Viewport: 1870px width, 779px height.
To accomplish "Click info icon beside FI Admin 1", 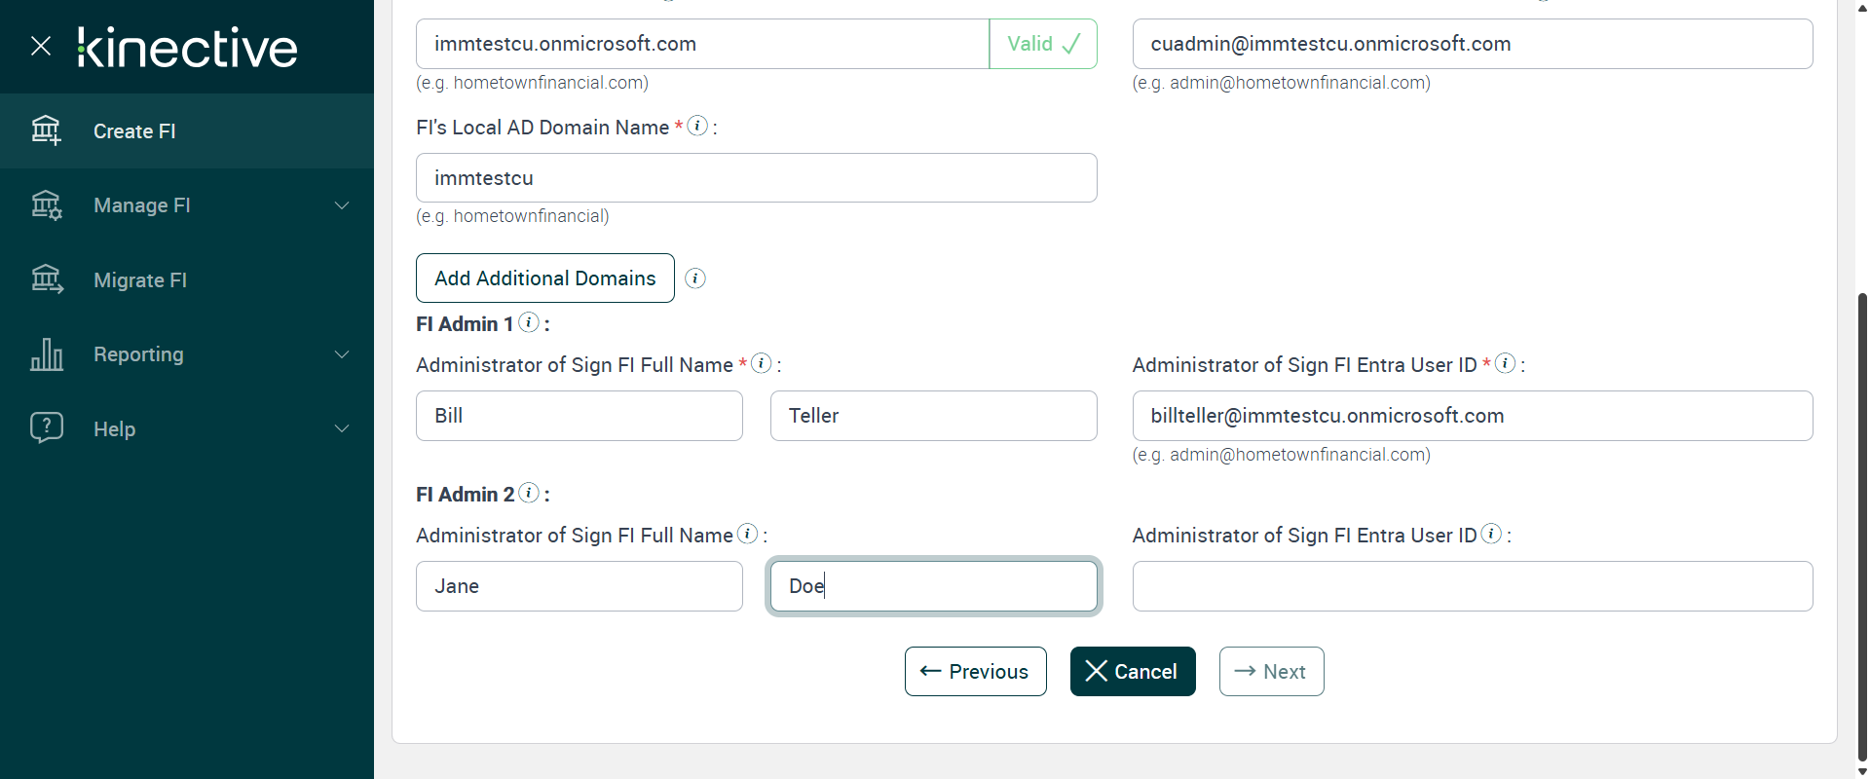I will 529,322.
